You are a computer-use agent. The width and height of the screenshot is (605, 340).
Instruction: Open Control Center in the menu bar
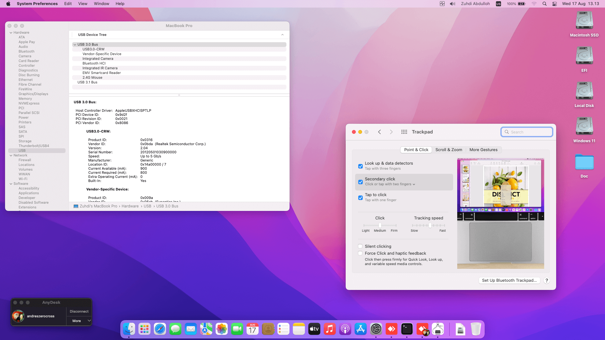(555, 4)
